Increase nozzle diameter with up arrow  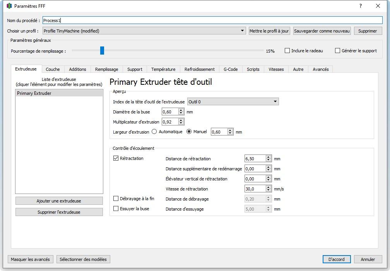pos(181,110)
